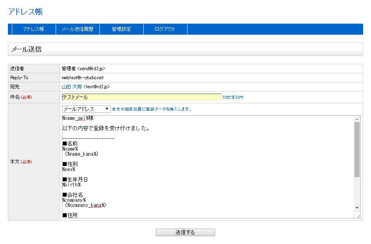This screenshot has height=244, width=371.
Task: Click the 以下の内容で登録を受け付けました line
Action: pyautogui.click(x=106, y=128)
